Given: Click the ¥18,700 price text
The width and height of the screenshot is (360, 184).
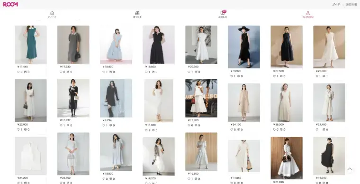Looking at the screenshot, I should 150,178.
